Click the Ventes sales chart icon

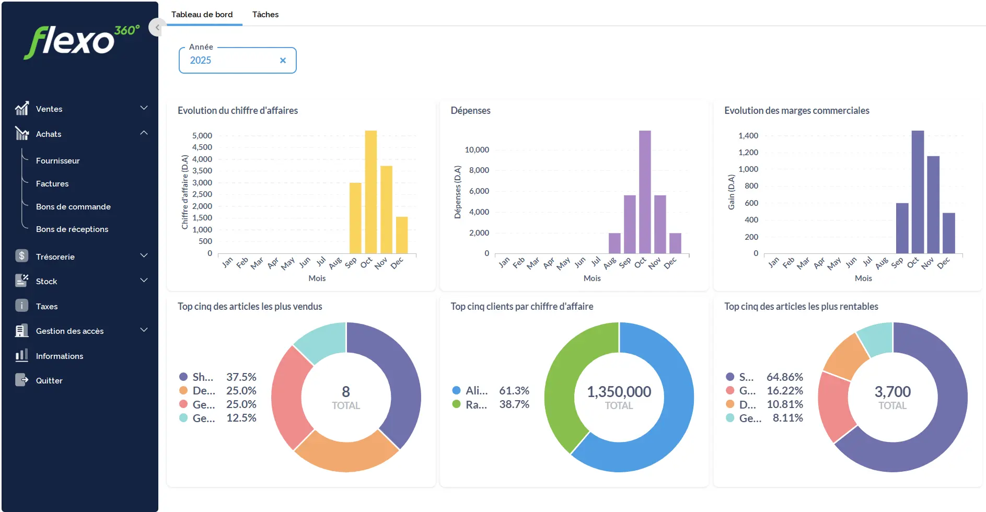pos(21,109)
